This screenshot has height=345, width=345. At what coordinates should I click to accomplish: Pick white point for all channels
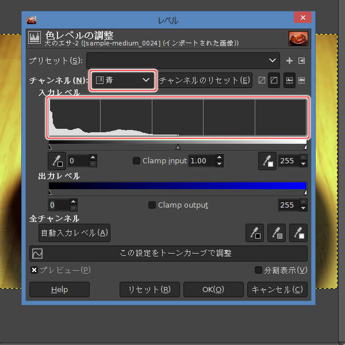298,233
